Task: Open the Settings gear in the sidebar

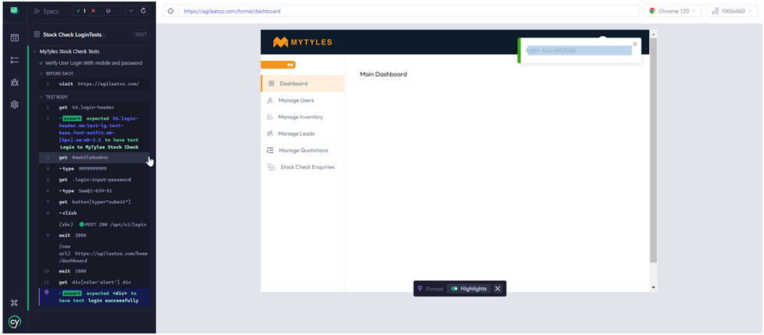Action: point(15,105)
